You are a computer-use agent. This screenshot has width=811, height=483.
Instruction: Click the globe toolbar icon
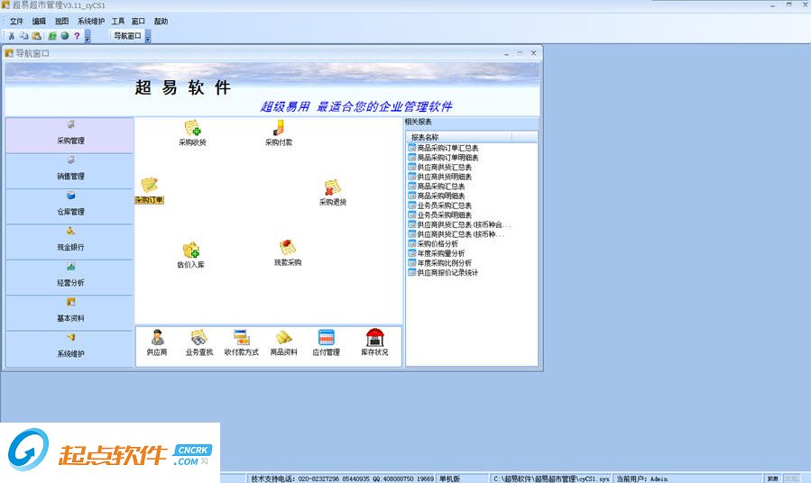pos(65,36)
